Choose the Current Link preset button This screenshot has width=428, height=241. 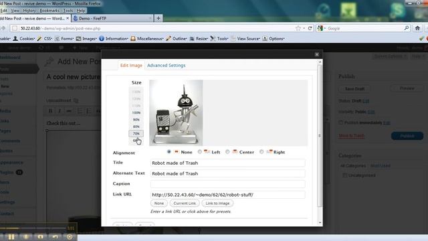185,204
